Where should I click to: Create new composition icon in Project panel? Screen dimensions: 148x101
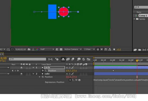144,50
